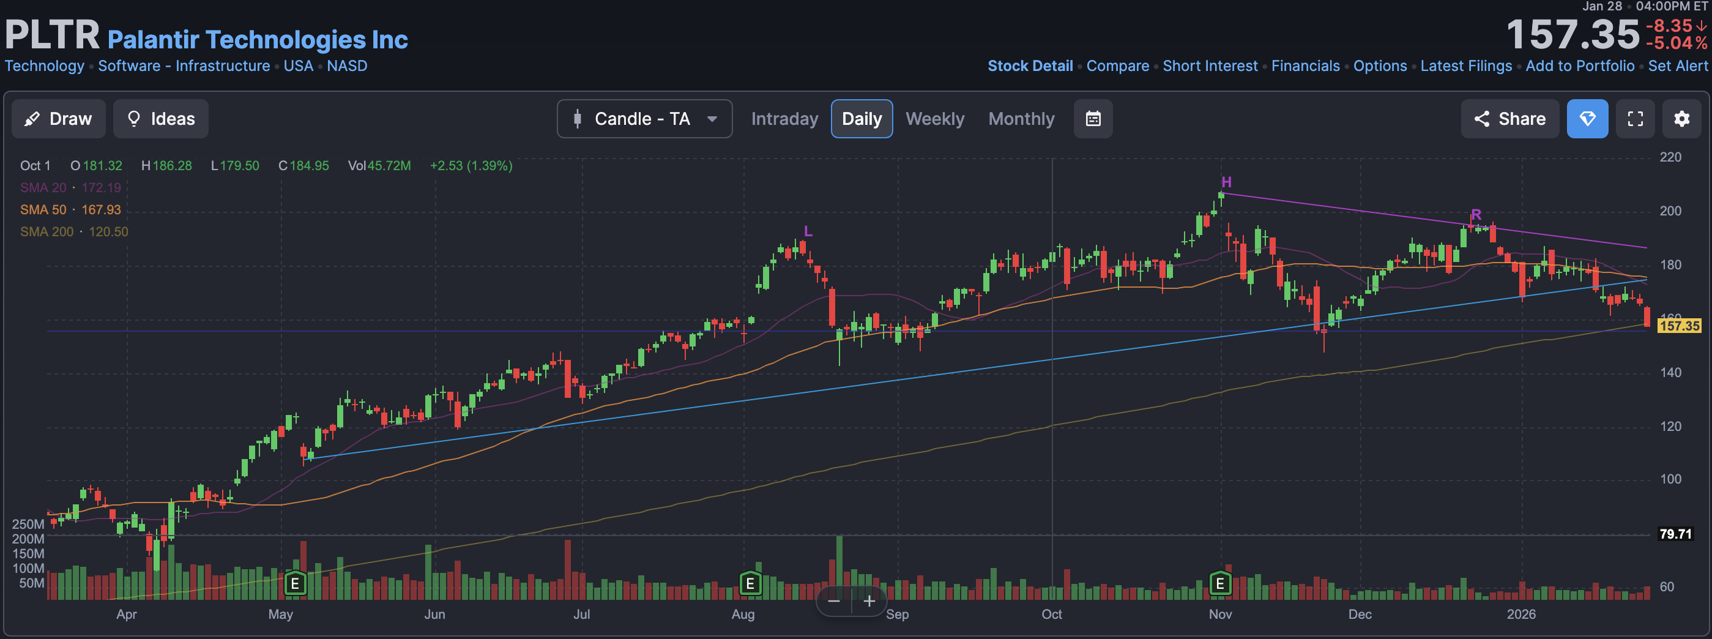Click the L pattern marker near August
The image size is (1712, 639).
coord(808,231)
